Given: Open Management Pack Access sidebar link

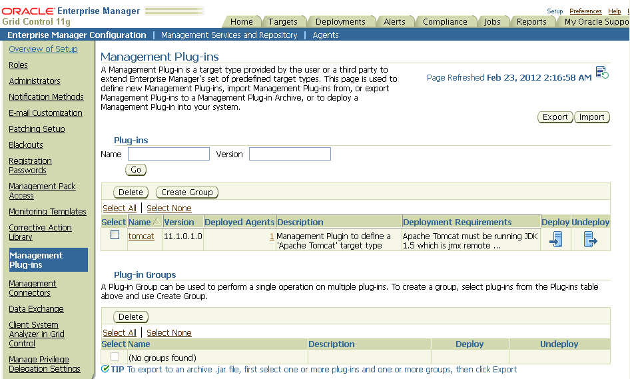Looking at the screenshot, I should pyautogui.click(x=42, y=191).
